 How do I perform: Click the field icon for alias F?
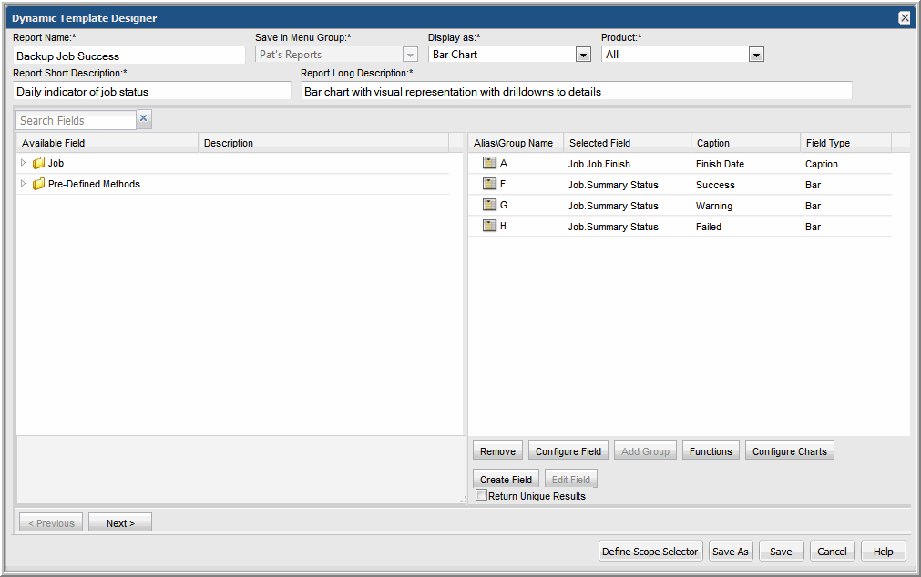coord(489,185)
